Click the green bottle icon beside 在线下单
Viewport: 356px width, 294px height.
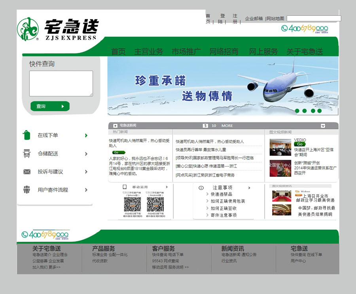click(x=27, y=135)
